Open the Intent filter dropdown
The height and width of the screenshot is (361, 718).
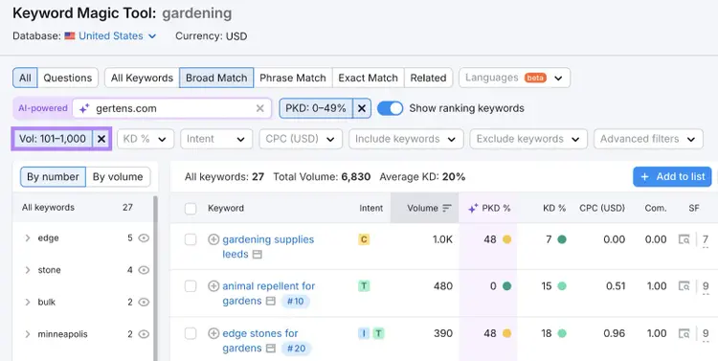point(216,139)
